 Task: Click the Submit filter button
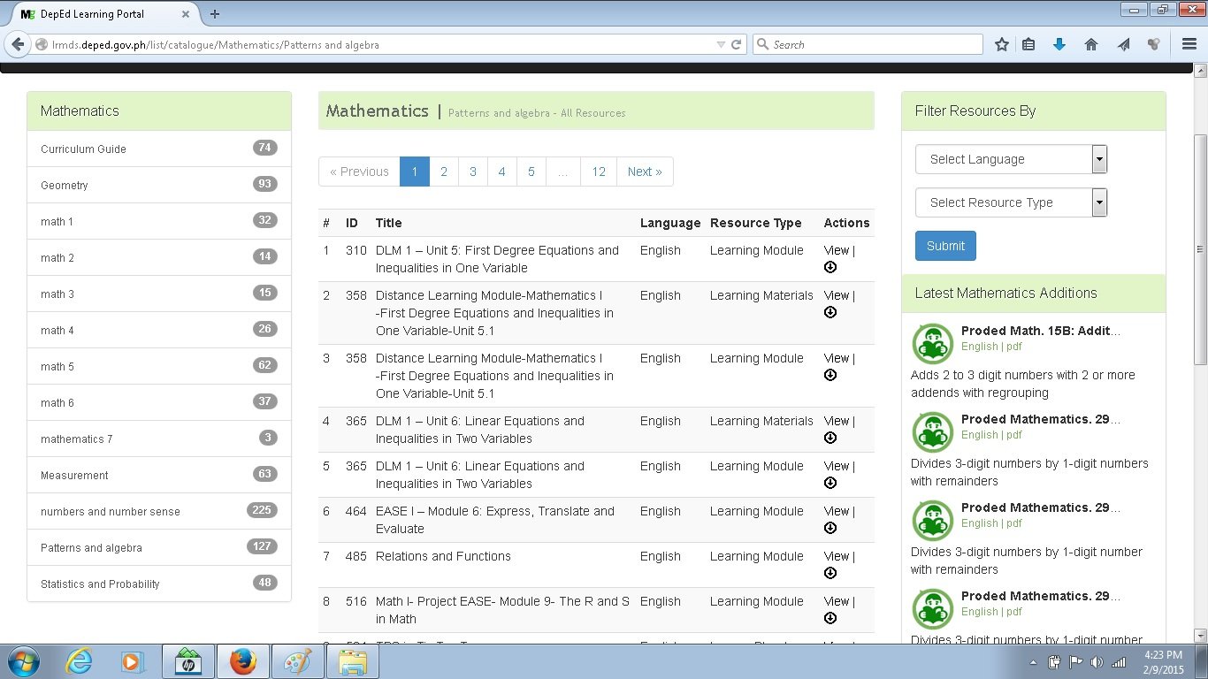(x=945, y=246)
